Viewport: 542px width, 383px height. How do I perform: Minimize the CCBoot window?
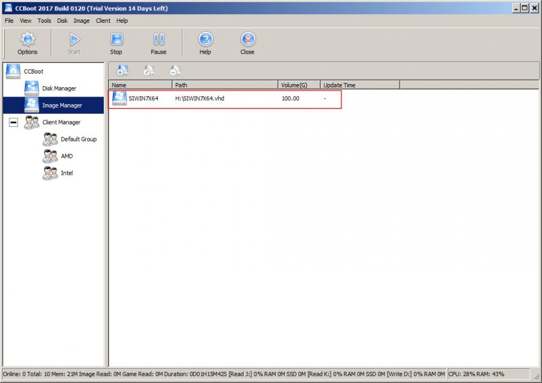pos(516,8)
